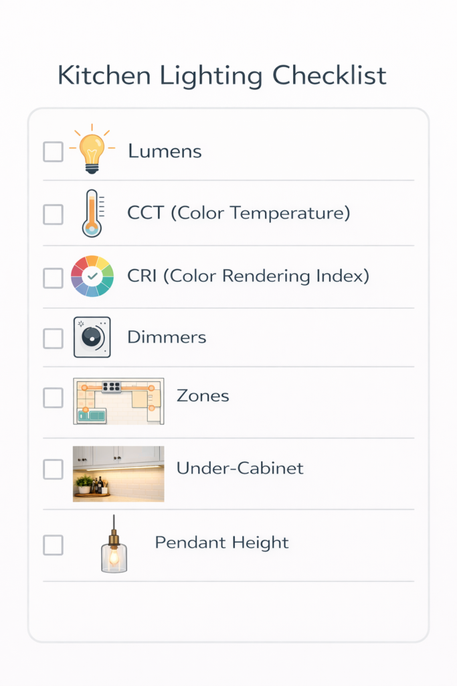Viewport: 457px width, 686px height.
Task: Click the glass pendant lamp icon
Action: click(x=114, y=546)
